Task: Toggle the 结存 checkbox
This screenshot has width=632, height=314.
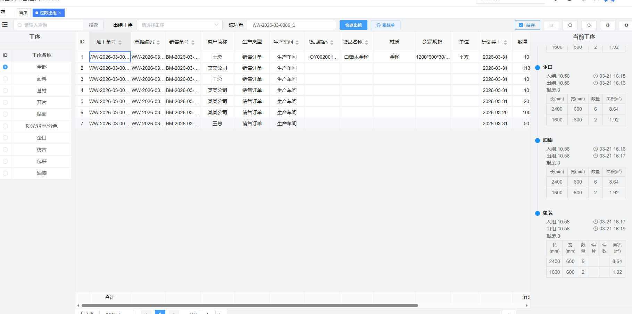Action: [x=521, y=25]
